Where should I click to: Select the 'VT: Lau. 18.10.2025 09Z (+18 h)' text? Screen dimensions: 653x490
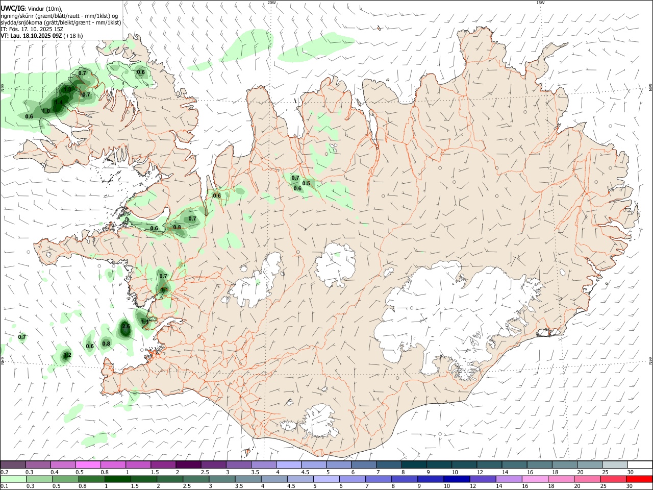pyautogui.click(x=42, y=36)
